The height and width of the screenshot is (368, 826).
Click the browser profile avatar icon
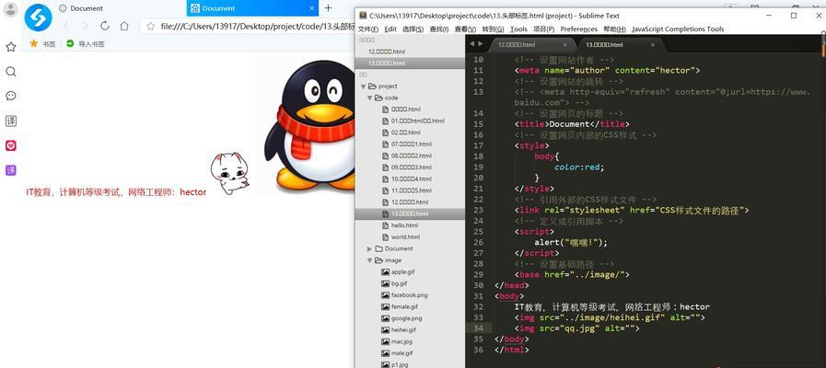[10, 9]
